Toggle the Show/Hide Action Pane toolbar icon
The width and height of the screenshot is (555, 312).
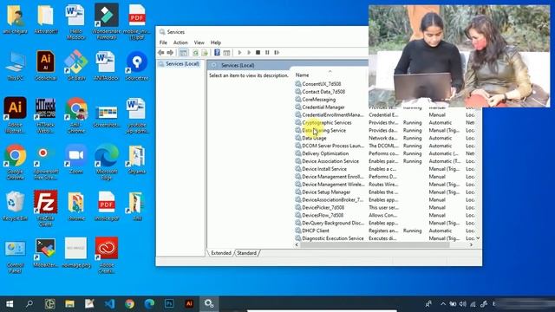(226, 53)
